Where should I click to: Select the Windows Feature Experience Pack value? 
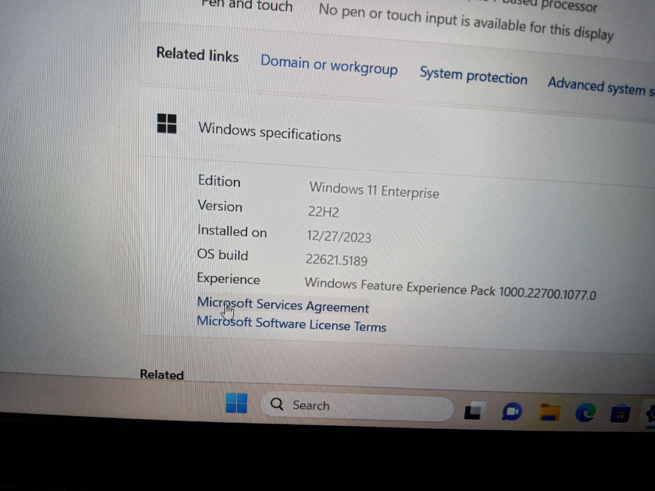450,288
